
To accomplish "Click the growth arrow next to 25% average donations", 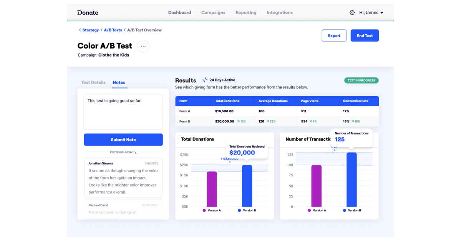I will tap(267, 121).
